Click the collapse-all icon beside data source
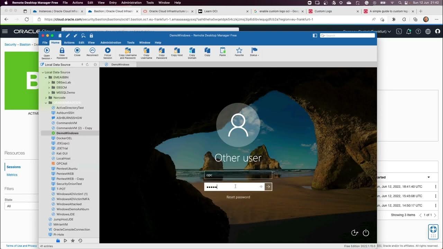Viewport: 443px width, 249px height. tap(95, 64)
